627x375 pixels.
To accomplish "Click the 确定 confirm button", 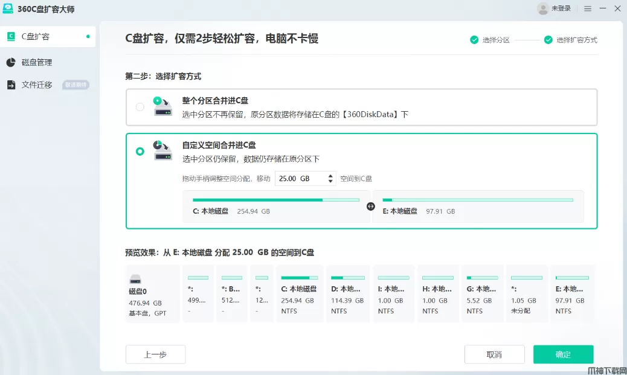I will (563, 354).
